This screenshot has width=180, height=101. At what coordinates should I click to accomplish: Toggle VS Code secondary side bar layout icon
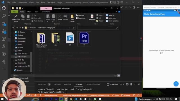118,2
